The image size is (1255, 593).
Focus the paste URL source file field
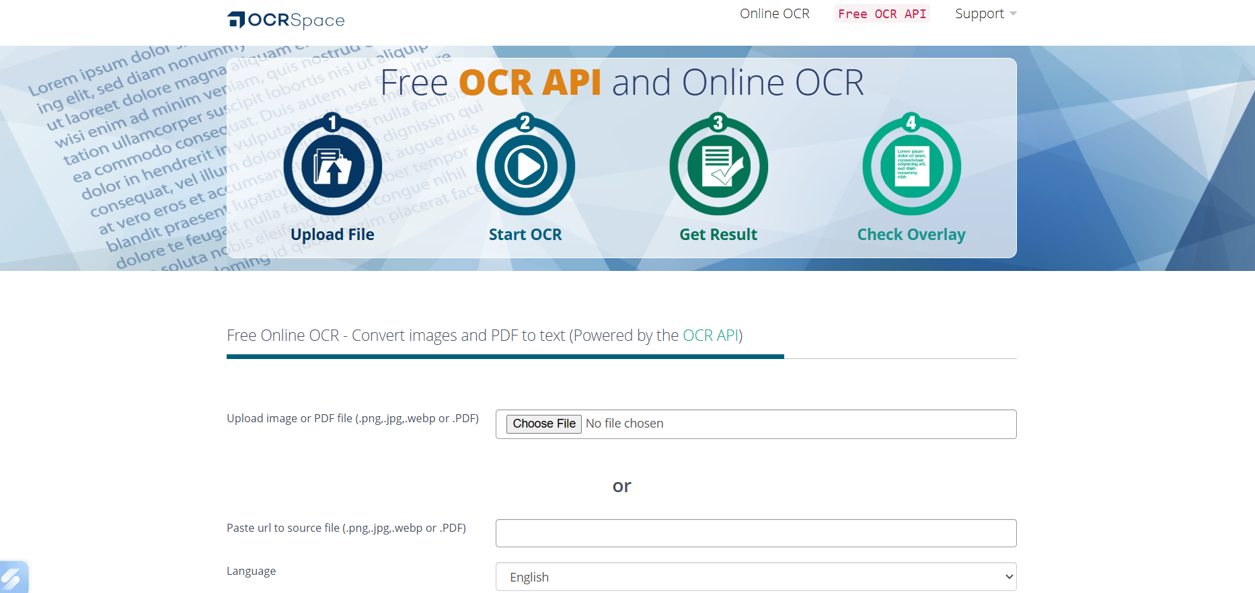755,533
